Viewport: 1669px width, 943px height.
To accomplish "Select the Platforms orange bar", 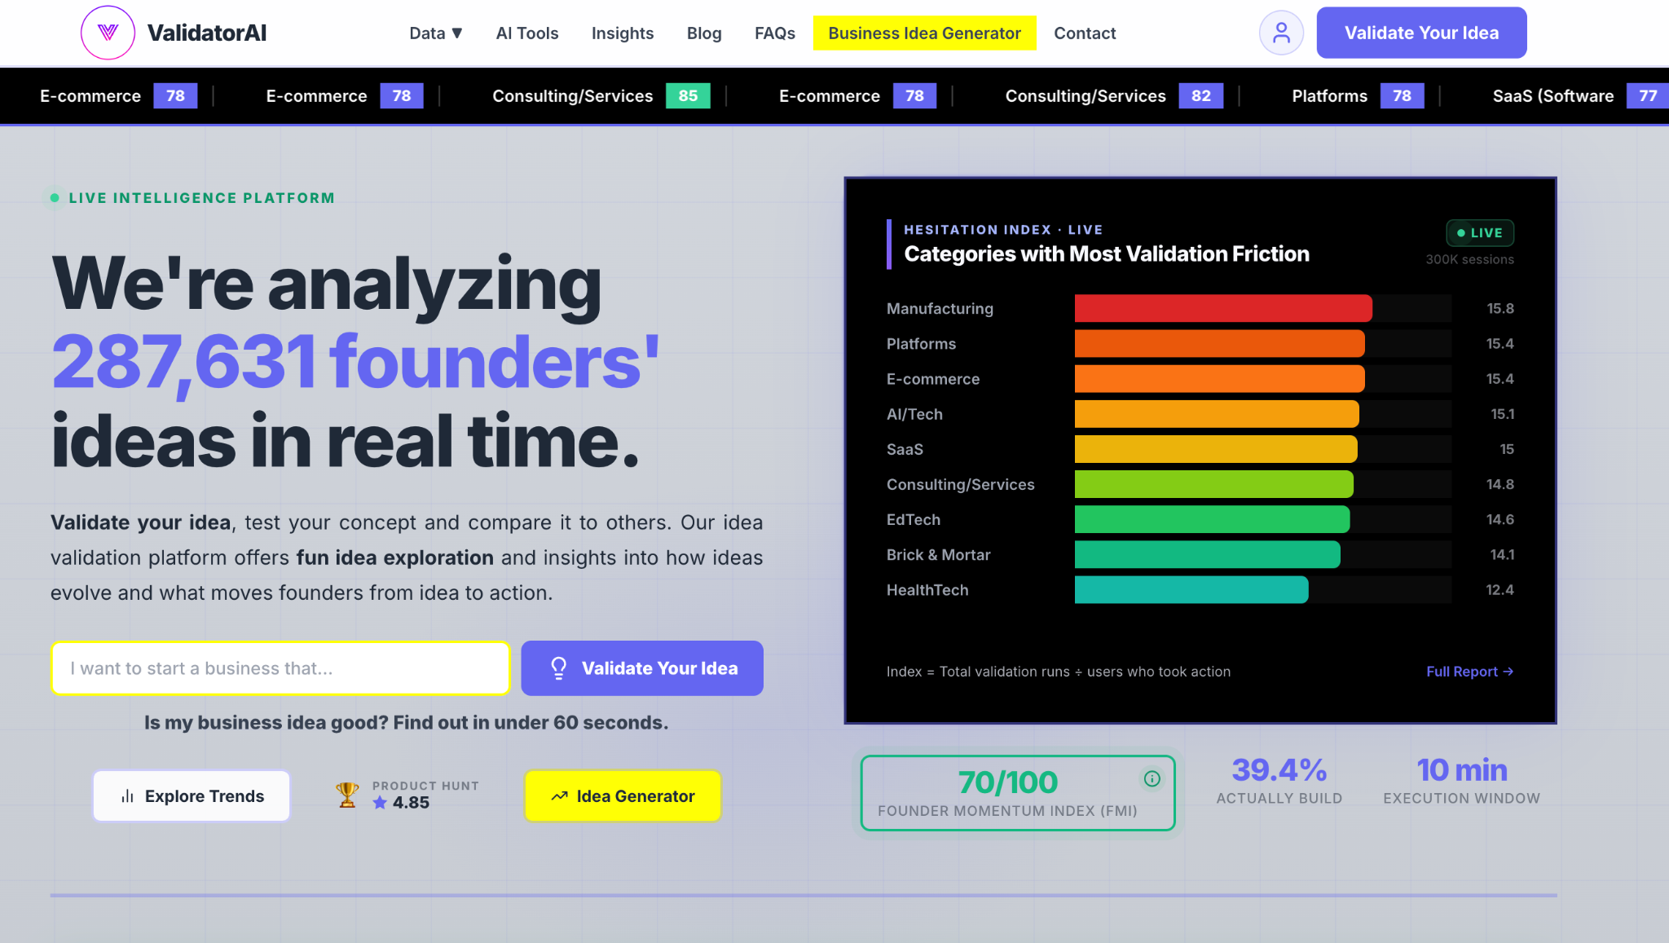I will [1219, 344].
